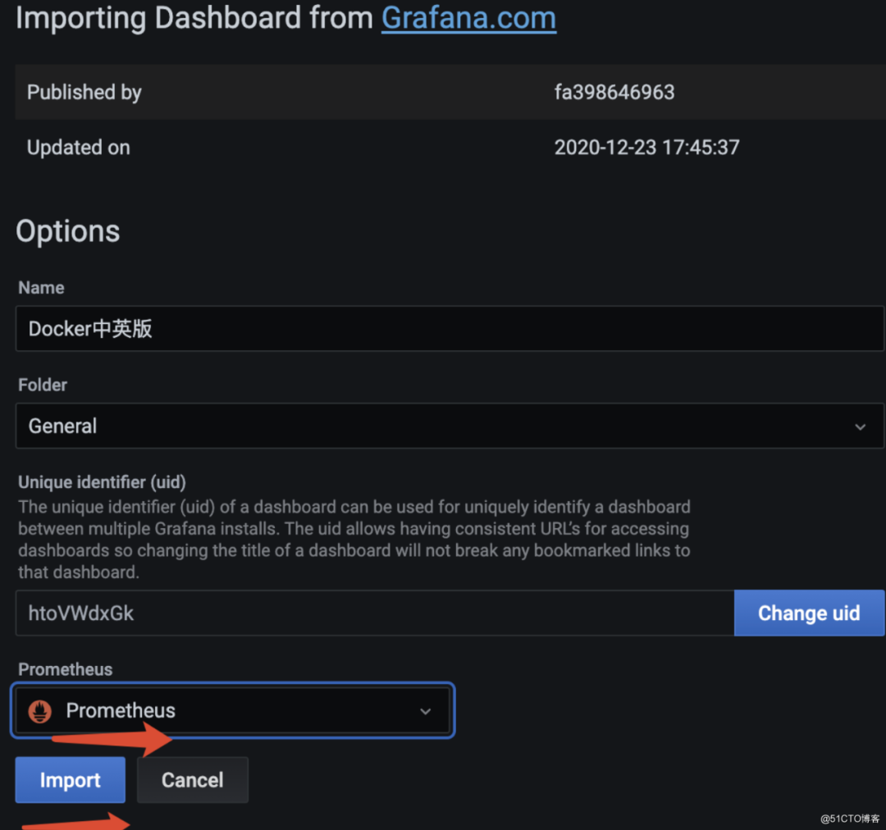
Task: Click the Published by label
Action: (84, 92)
